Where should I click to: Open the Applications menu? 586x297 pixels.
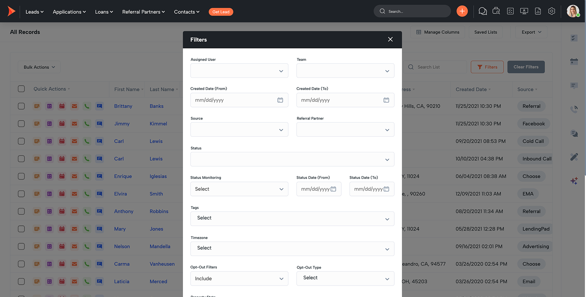(69, 12)
